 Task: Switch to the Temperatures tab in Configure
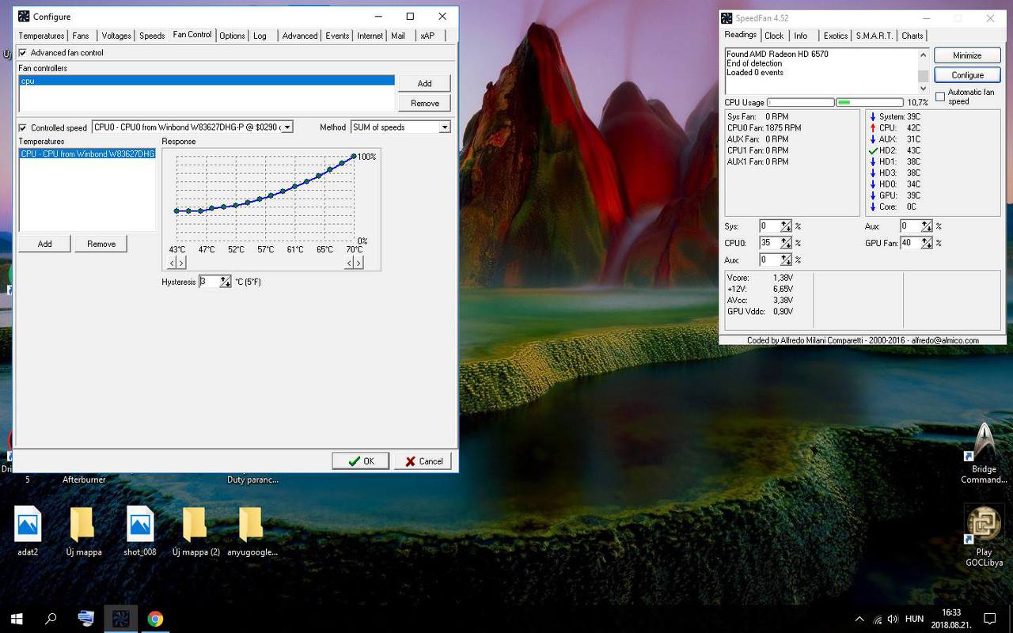coord(41,36)
